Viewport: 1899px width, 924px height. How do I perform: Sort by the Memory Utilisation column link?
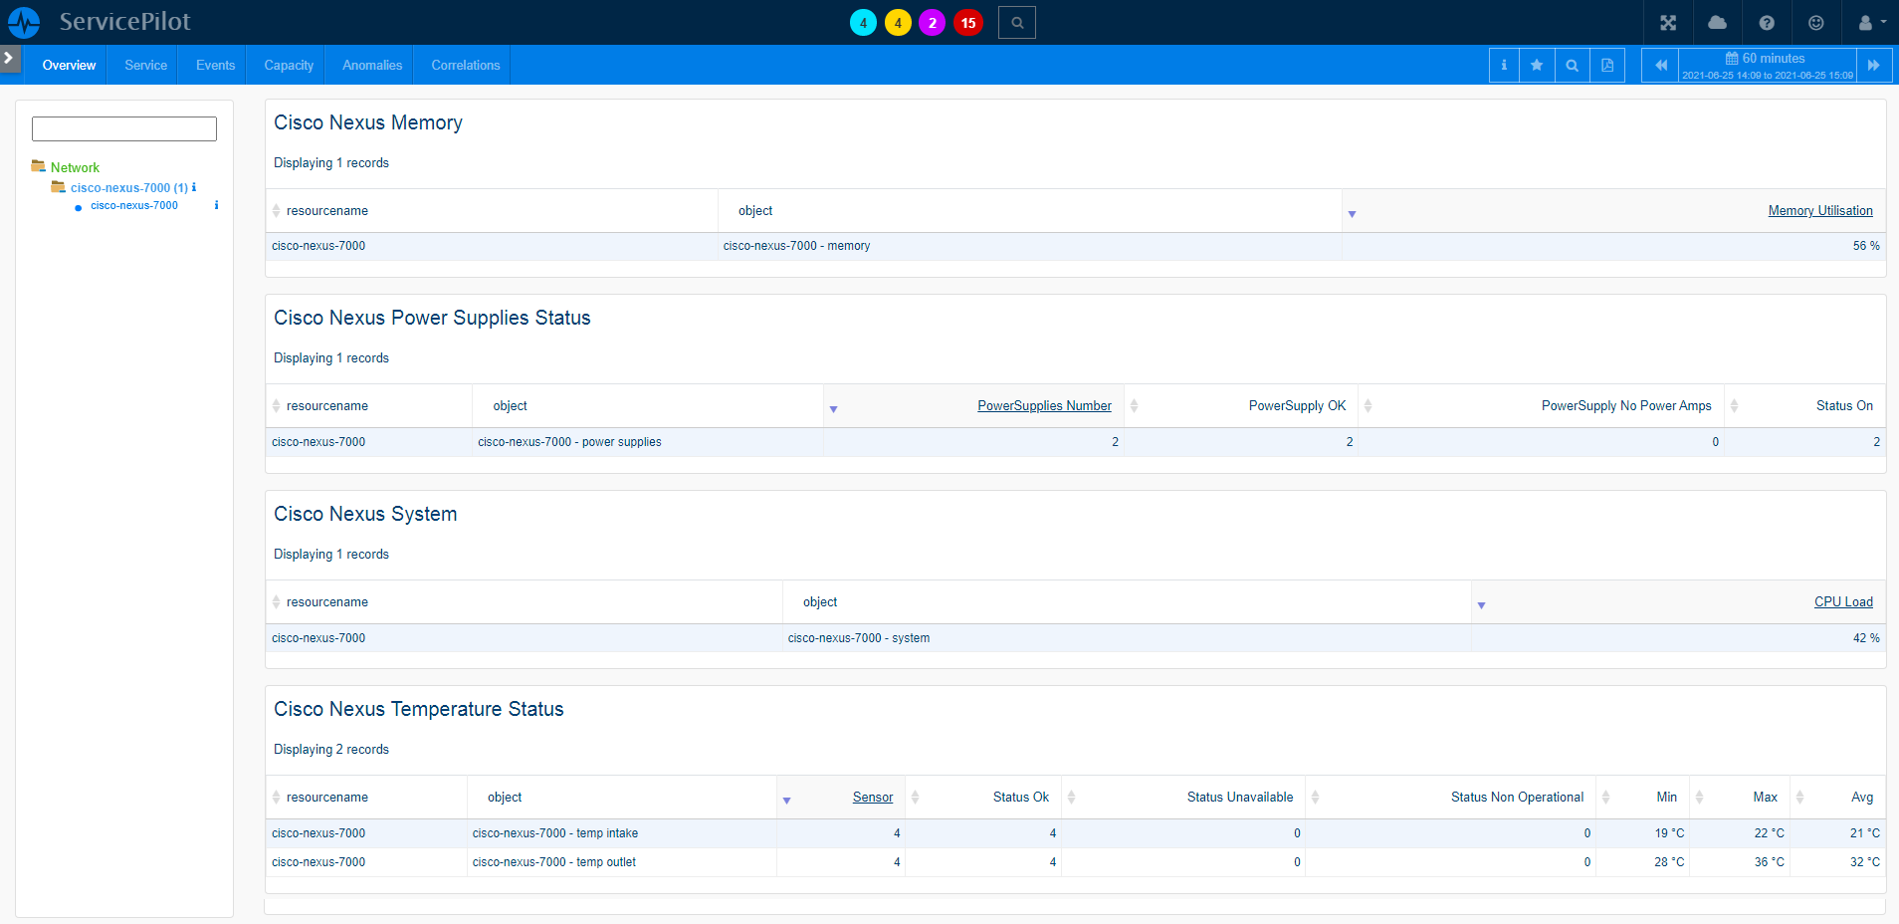pyautogui.click(x=1819, y=211)
